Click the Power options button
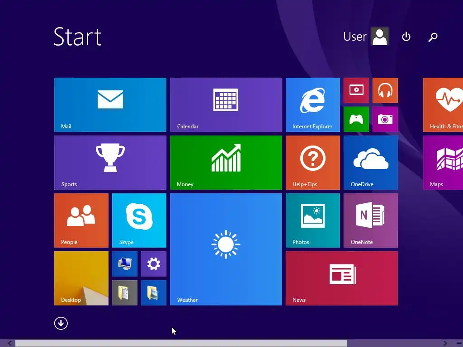Viewport: 463px width, 347px height. 406,37
